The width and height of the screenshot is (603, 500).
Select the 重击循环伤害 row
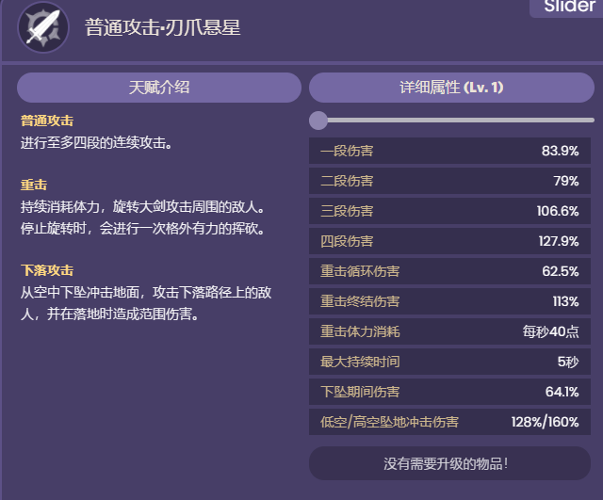[x=449, y=272]
